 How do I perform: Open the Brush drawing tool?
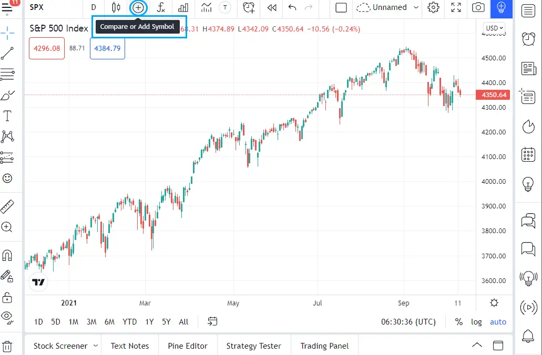pyautogui.click(x=8, y=95)
